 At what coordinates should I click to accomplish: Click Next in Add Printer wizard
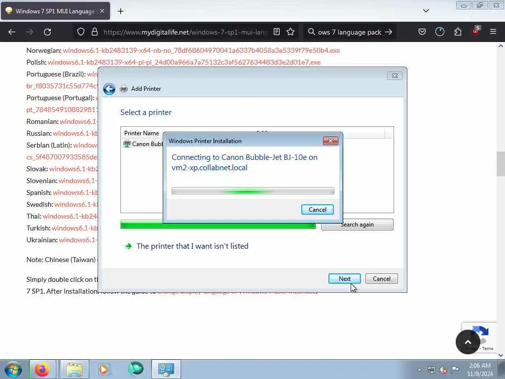344,279
